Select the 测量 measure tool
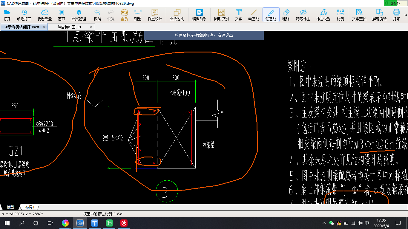 pos(138,15)
